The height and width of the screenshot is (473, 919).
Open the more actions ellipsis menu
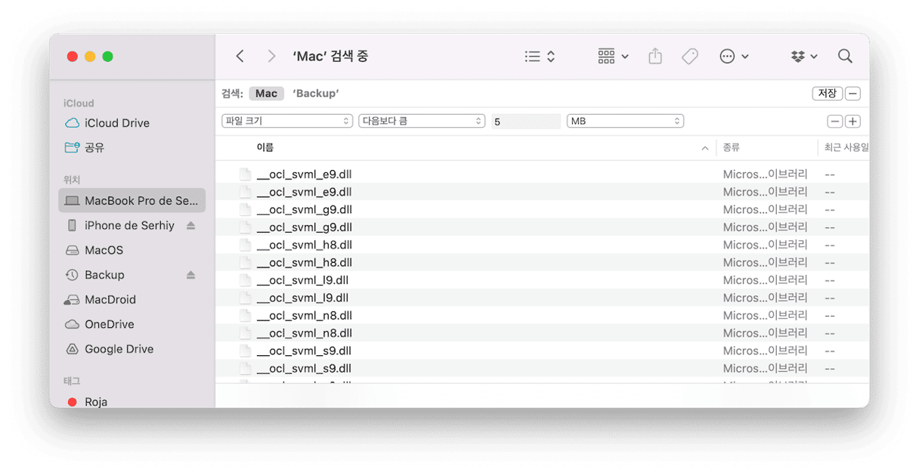point(734,57)
